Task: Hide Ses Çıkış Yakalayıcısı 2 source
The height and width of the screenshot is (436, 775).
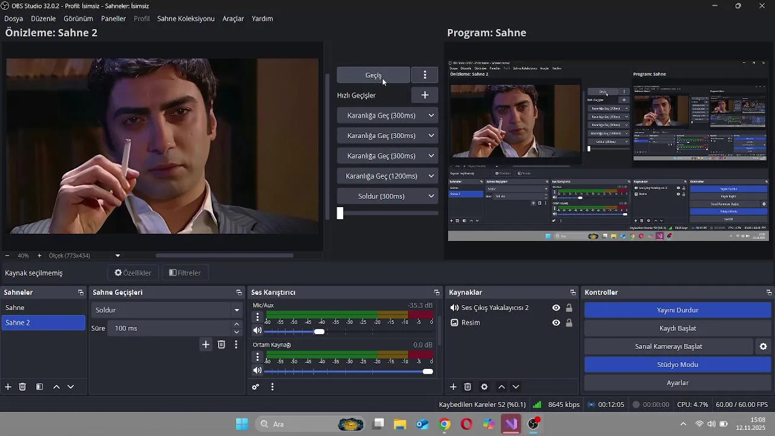Action: [556, 308]
